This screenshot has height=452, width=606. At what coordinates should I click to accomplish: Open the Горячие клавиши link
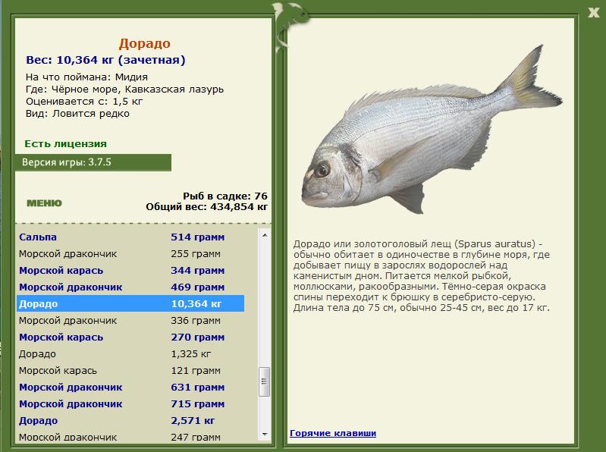tap(333, 433)
